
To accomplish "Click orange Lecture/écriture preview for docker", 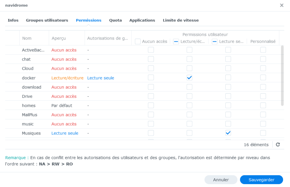I will (x=67, y=78).
